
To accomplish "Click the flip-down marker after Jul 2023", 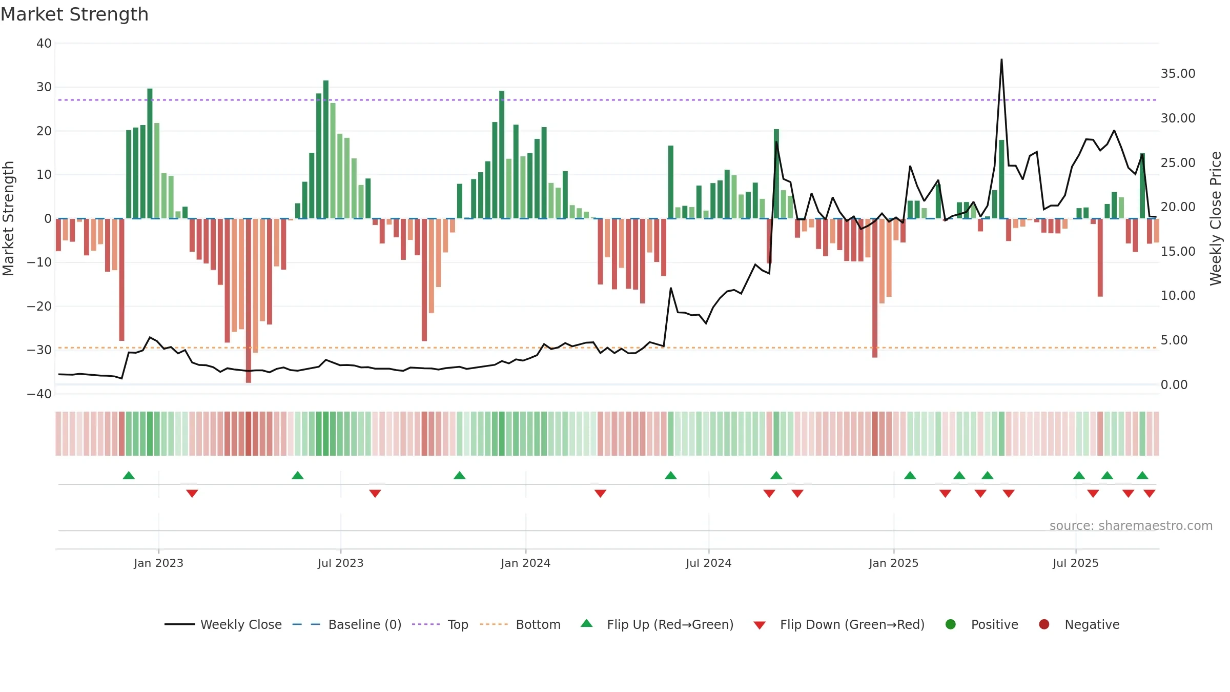I will tap(375, 494).
